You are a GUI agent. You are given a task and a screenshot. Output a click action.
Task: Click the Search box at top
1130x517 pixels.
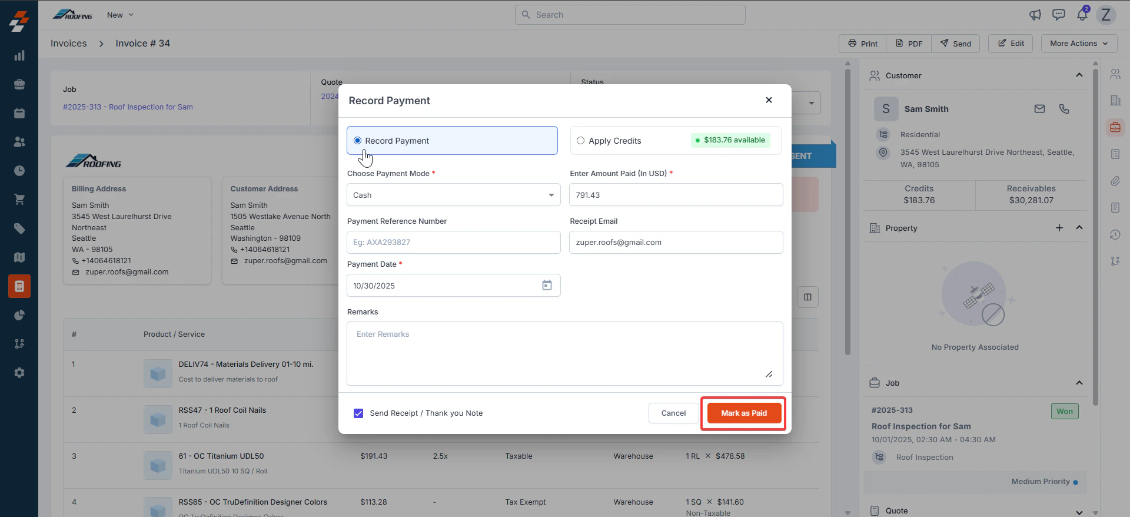coord(630,15)
